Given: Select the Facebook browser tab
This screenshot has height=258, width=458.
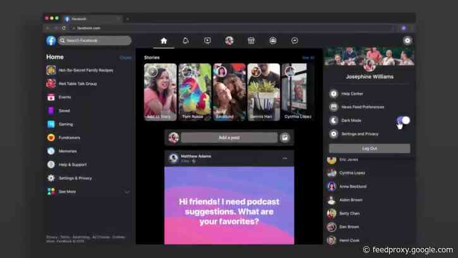Looking at the screenshot, I should click(93, 19).
